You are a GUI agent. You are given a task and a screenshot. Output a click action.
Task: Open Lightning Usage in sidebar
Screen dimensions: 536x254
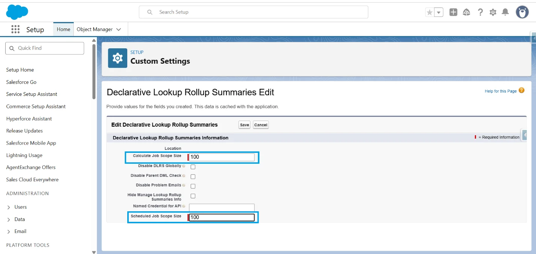[x=24, y=155]
